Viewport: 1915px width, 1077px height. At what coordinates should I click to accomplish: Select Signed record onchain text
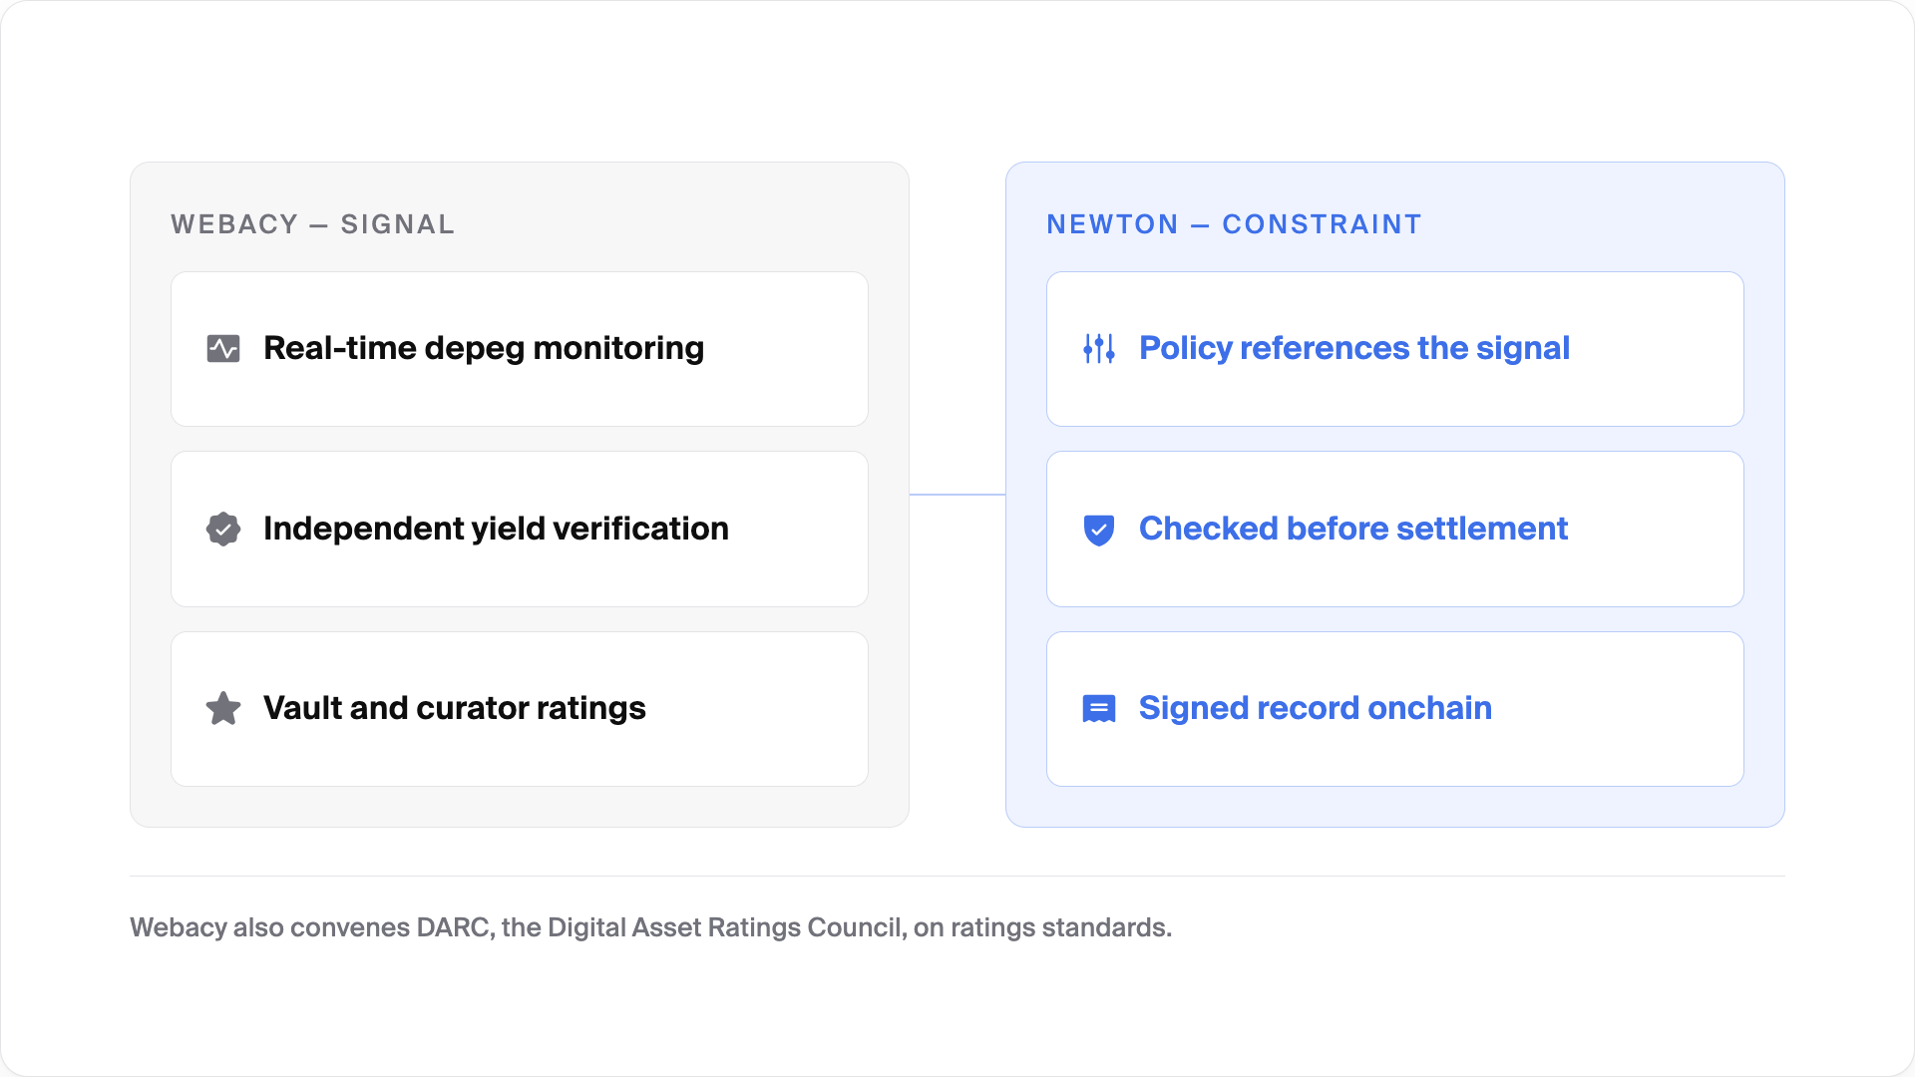pos(1316,708)
